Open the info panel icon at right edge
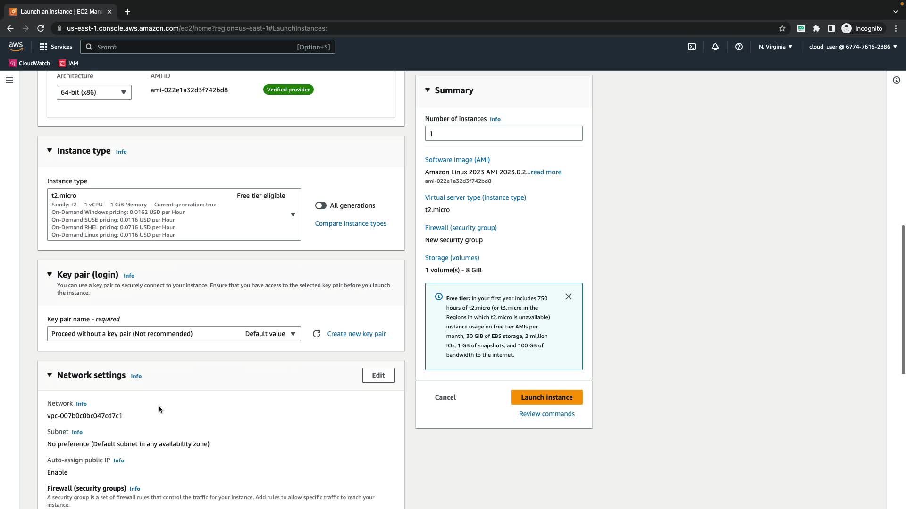The image size is (906, 509). point(896,80)
